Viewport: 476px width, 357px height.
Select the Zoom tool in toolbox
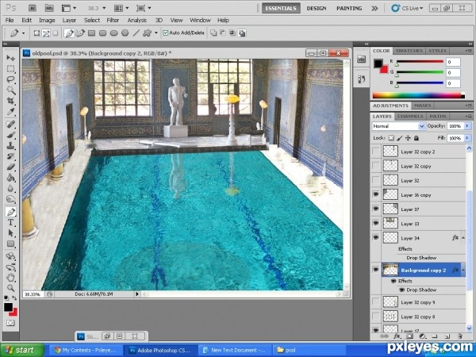[x=10, y=287]
